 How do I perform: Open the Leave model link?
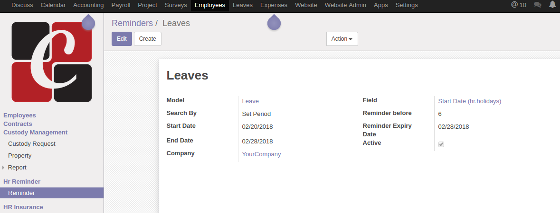point(250,101)
